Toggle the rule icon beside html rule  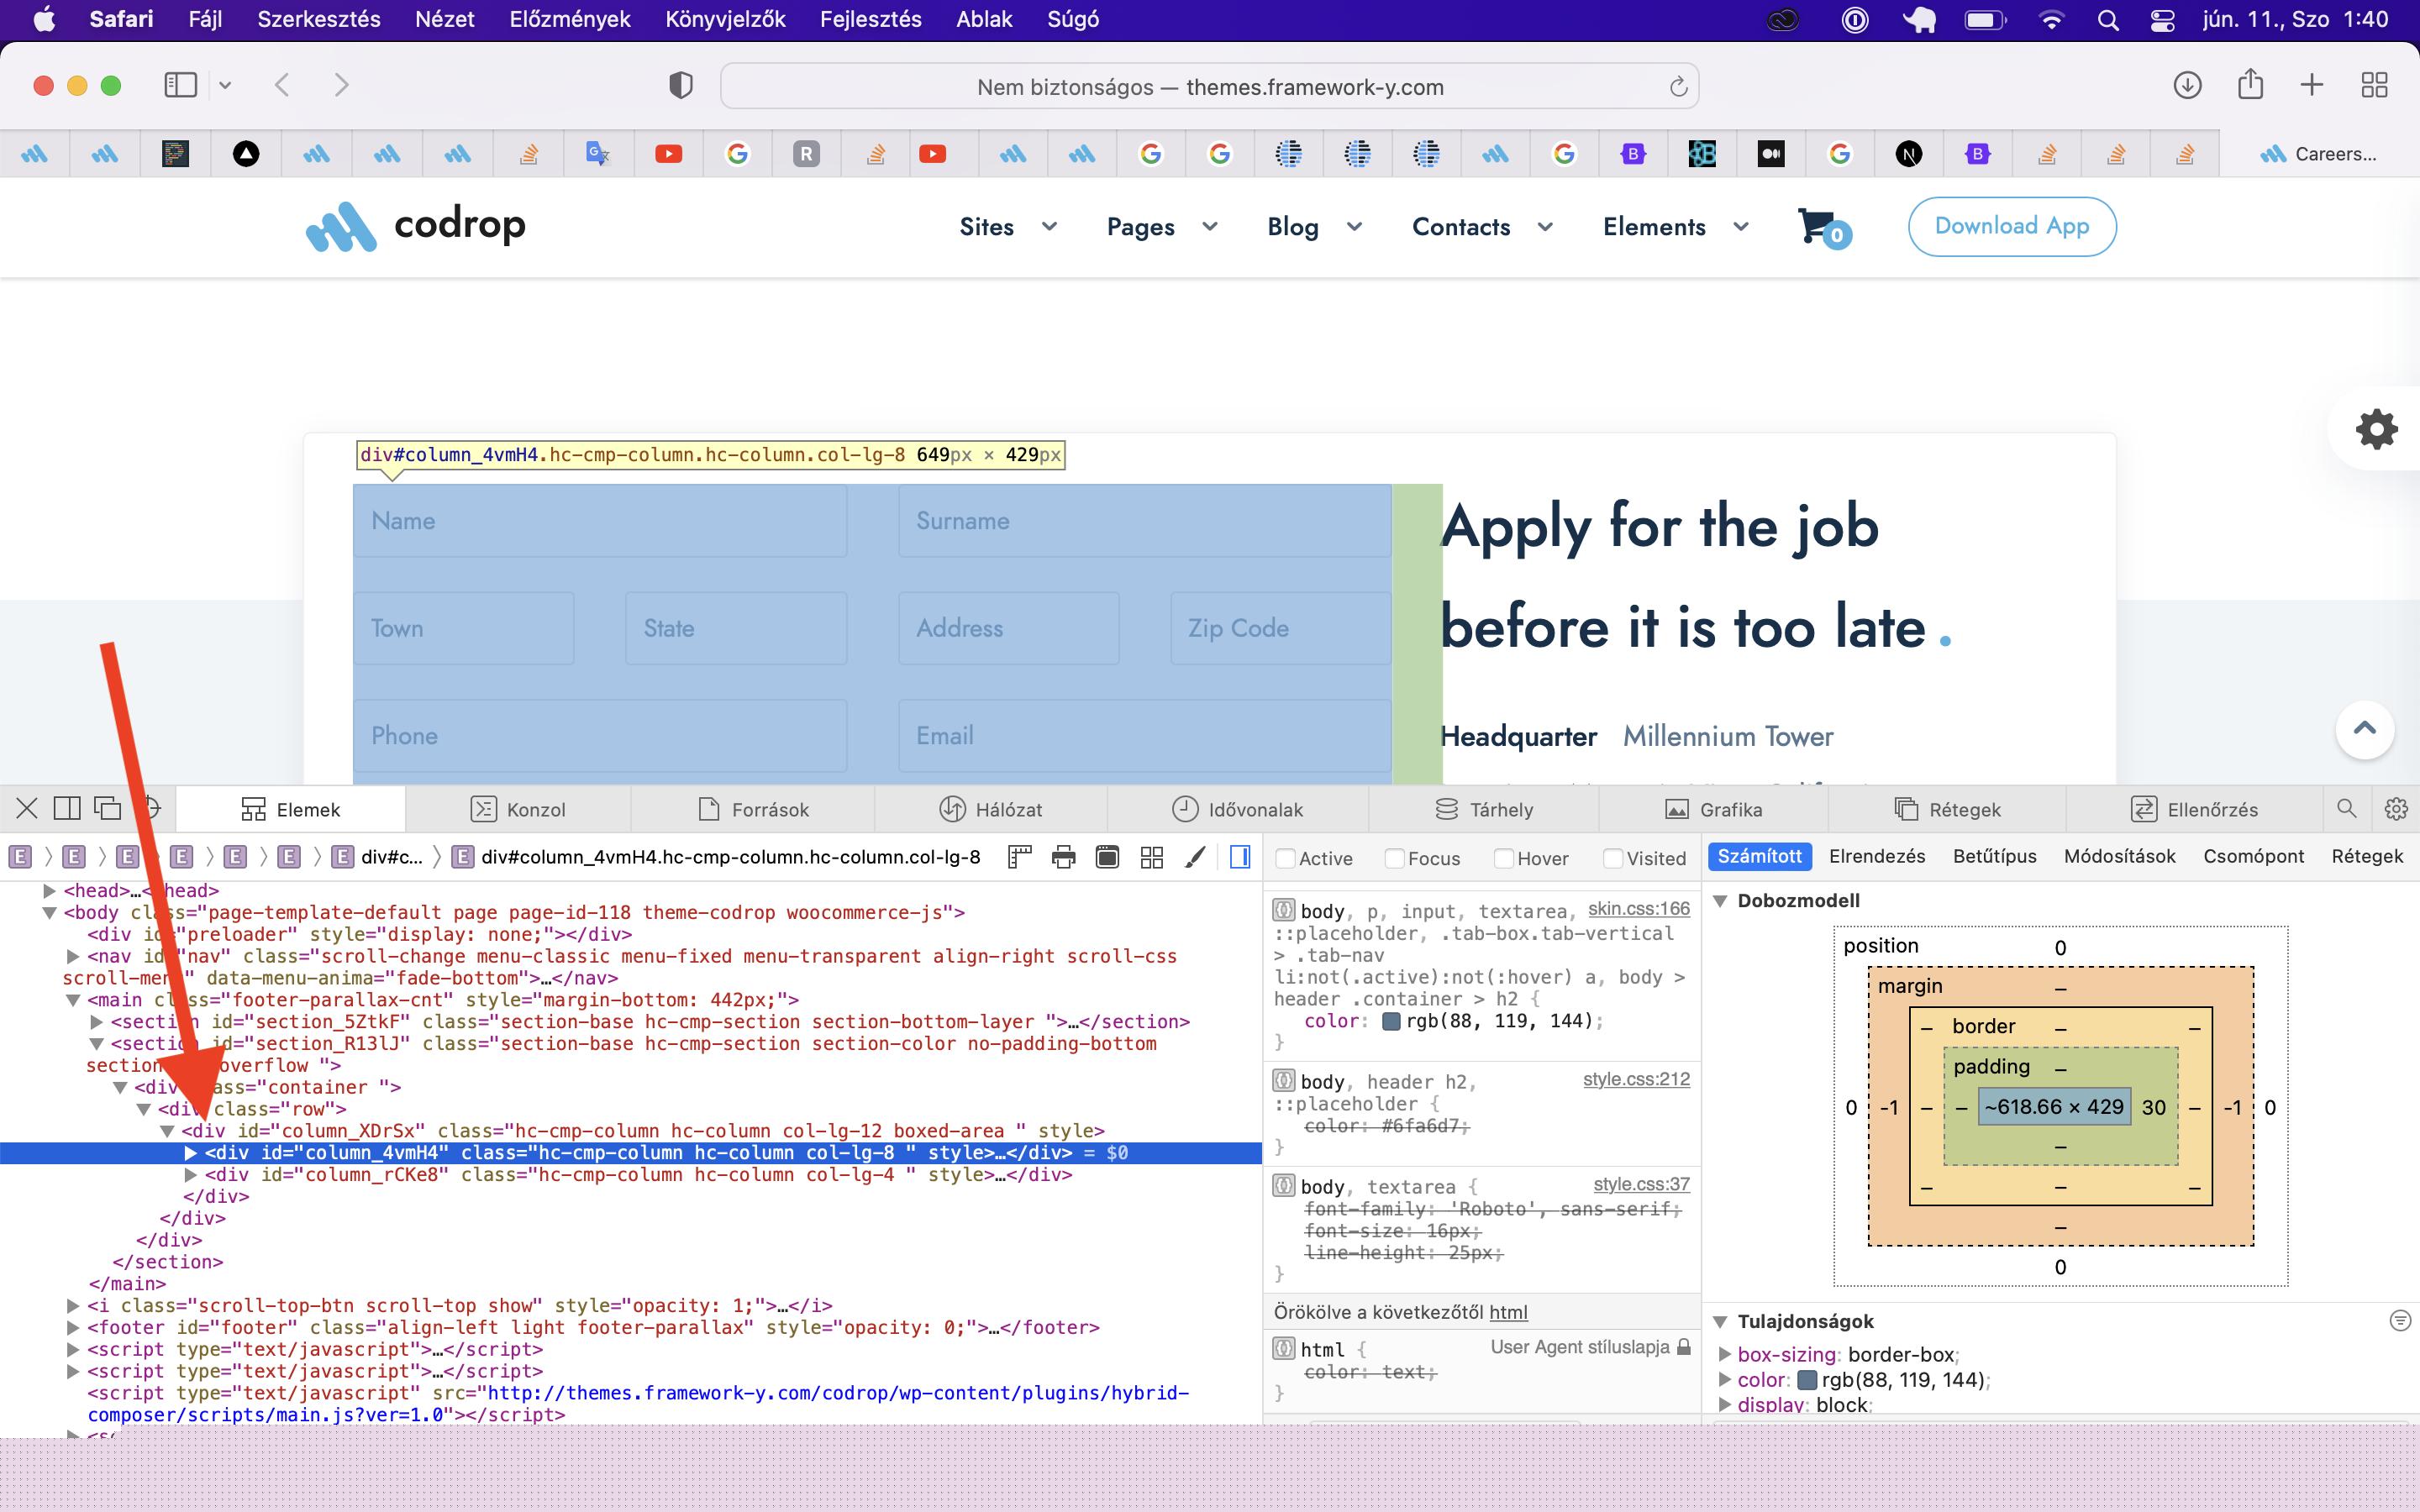[x=1284, y=1349]
